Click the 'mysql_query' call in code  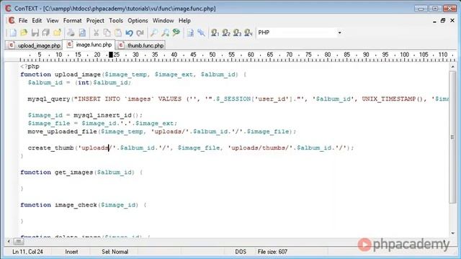(49, 99)
